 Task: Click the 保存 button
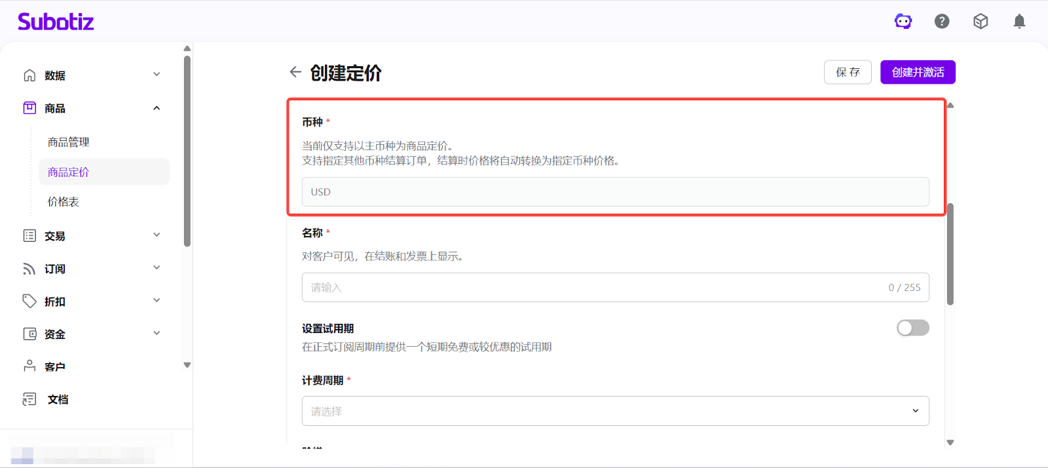click(x=848, y=72)
